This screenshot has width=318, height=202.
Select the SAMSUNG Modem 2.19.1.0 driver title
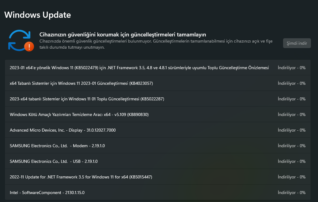point(57,146)
